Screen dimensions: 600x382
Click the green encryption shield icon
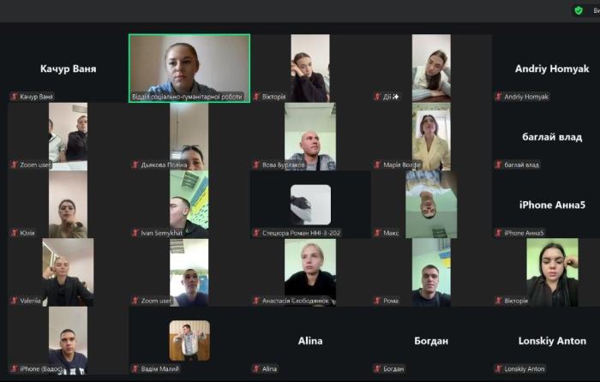(579, 10)
